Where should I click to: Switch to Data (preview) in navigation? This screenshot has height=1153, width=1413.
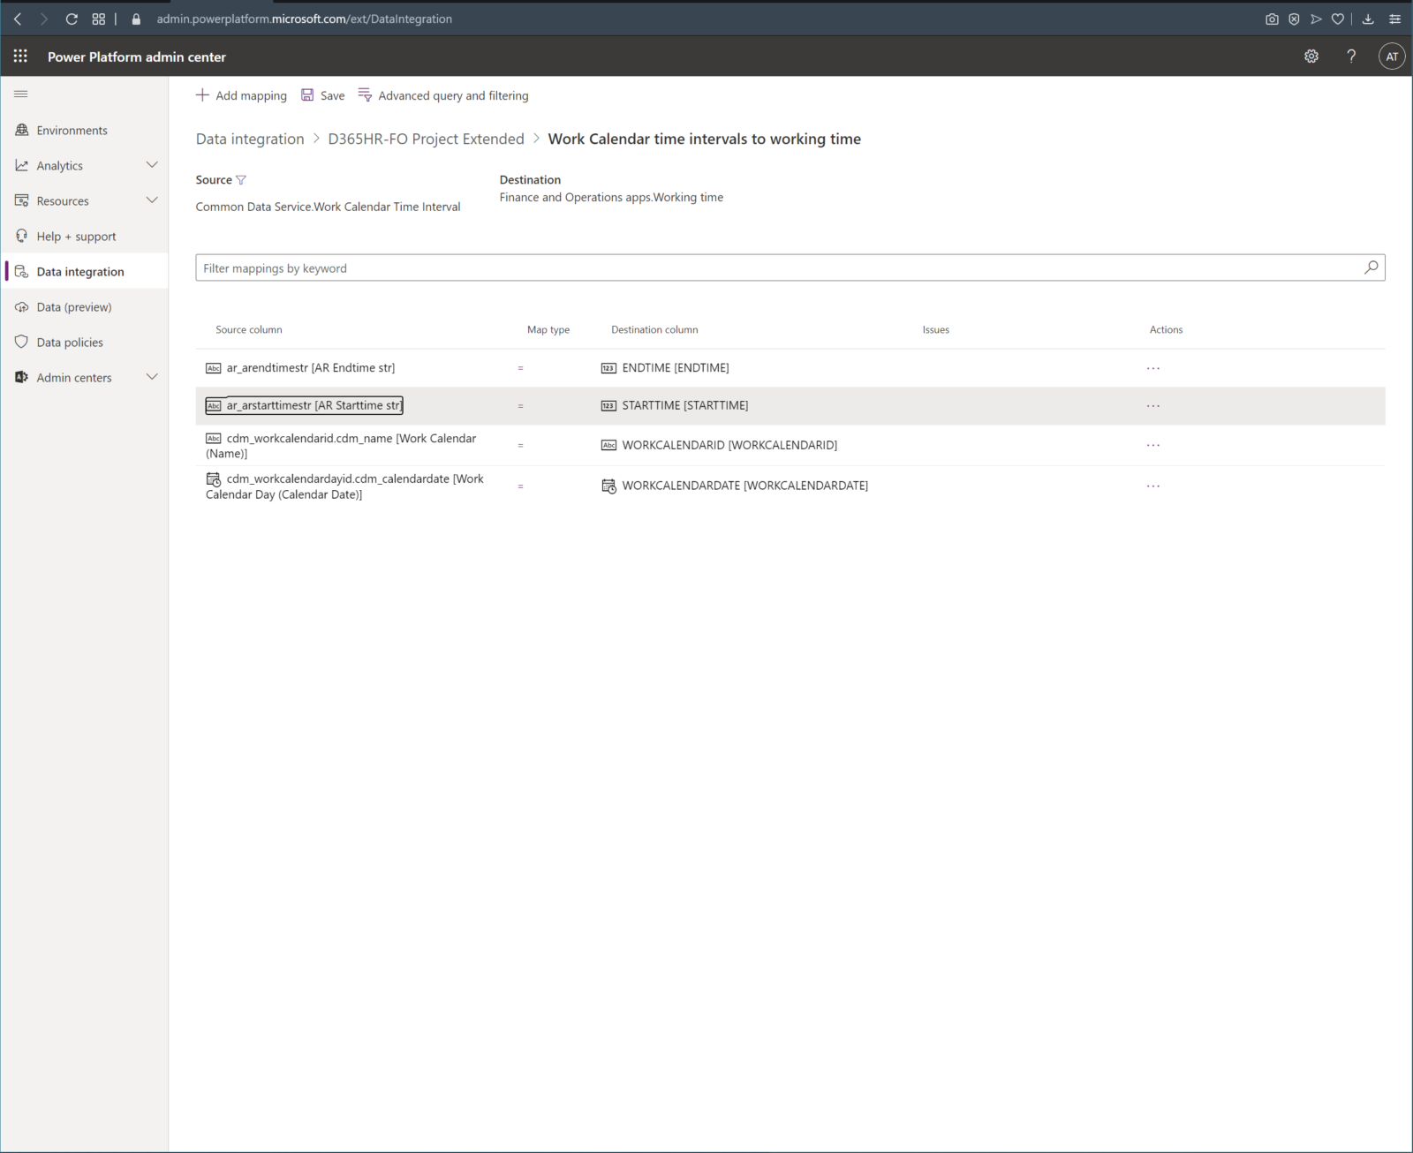point(73,306)
